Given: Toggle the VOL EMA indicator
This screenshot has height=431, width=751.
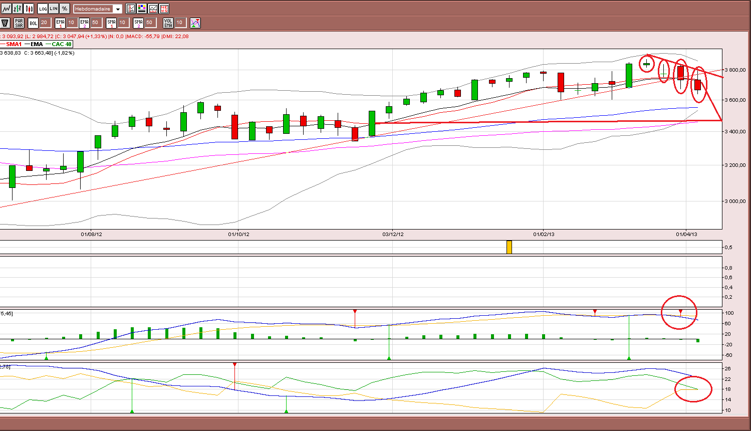Looking at the screenshot, I should click(x=168, y=23).
